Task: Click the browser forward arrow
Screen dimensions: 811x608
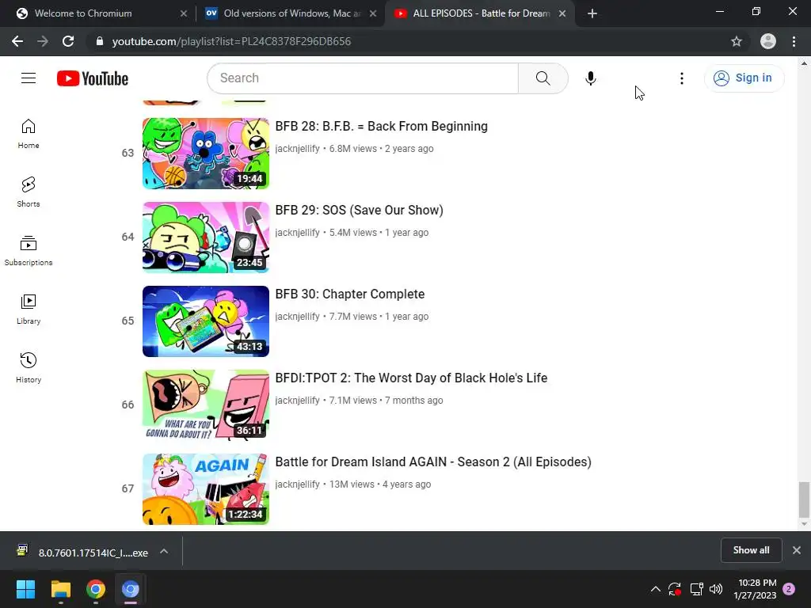Action: pyautogui.click(x=43, y=41)
